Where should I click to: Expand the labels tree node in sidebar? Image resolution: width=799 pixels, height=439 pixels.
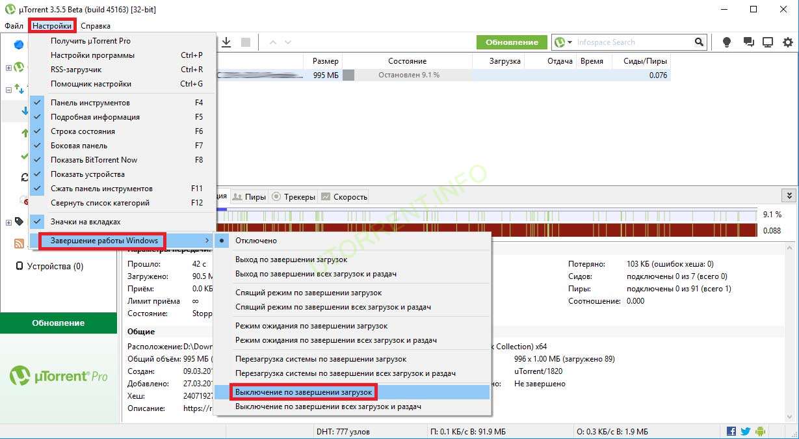(x=8, y=222)
